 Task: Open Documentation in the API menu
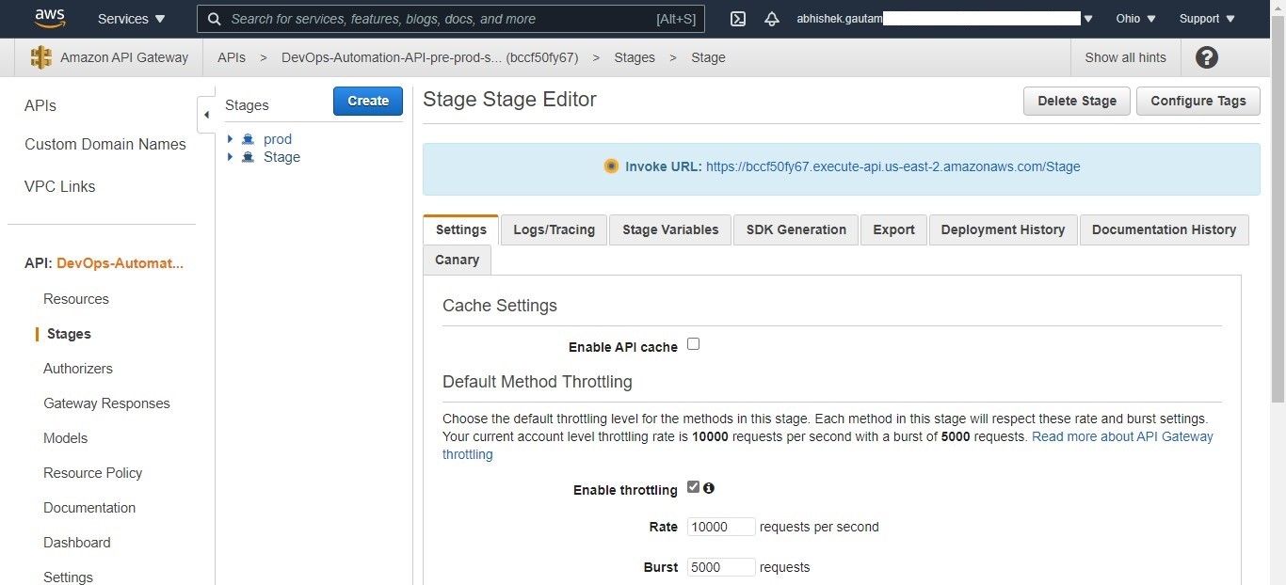point(89,508)
